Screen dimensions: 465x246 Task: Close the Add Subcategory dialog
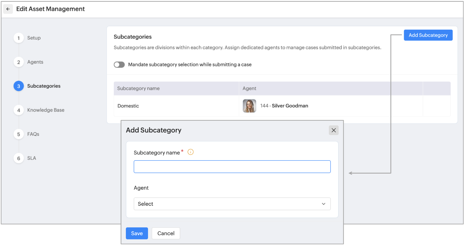(333, 130)
